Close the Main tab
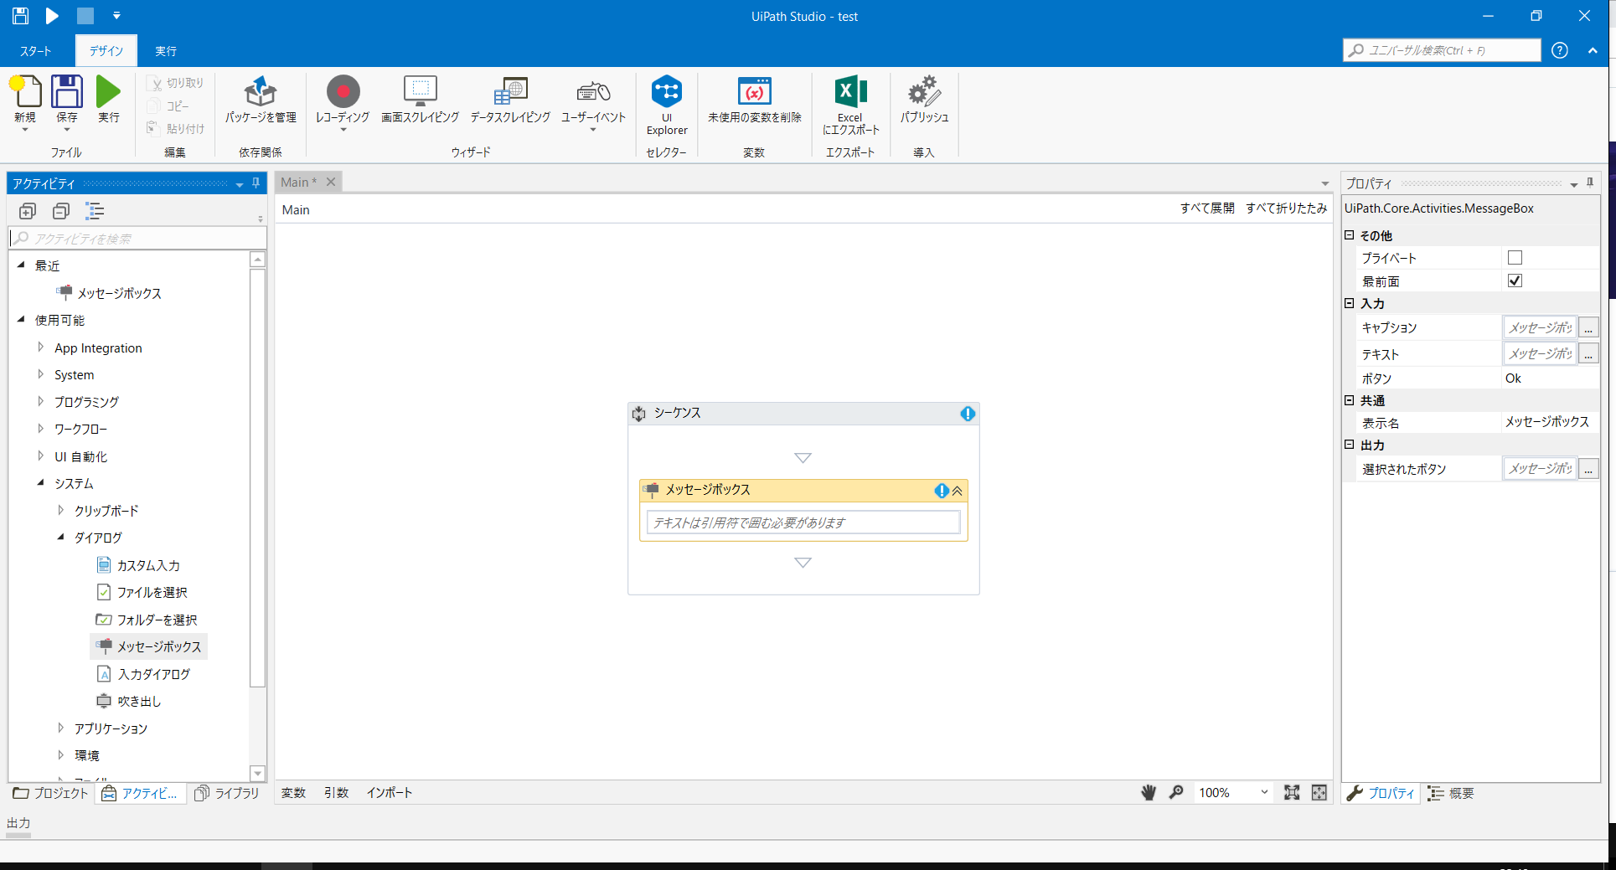Screen dimensions: 1616x870 pos(331,182)
